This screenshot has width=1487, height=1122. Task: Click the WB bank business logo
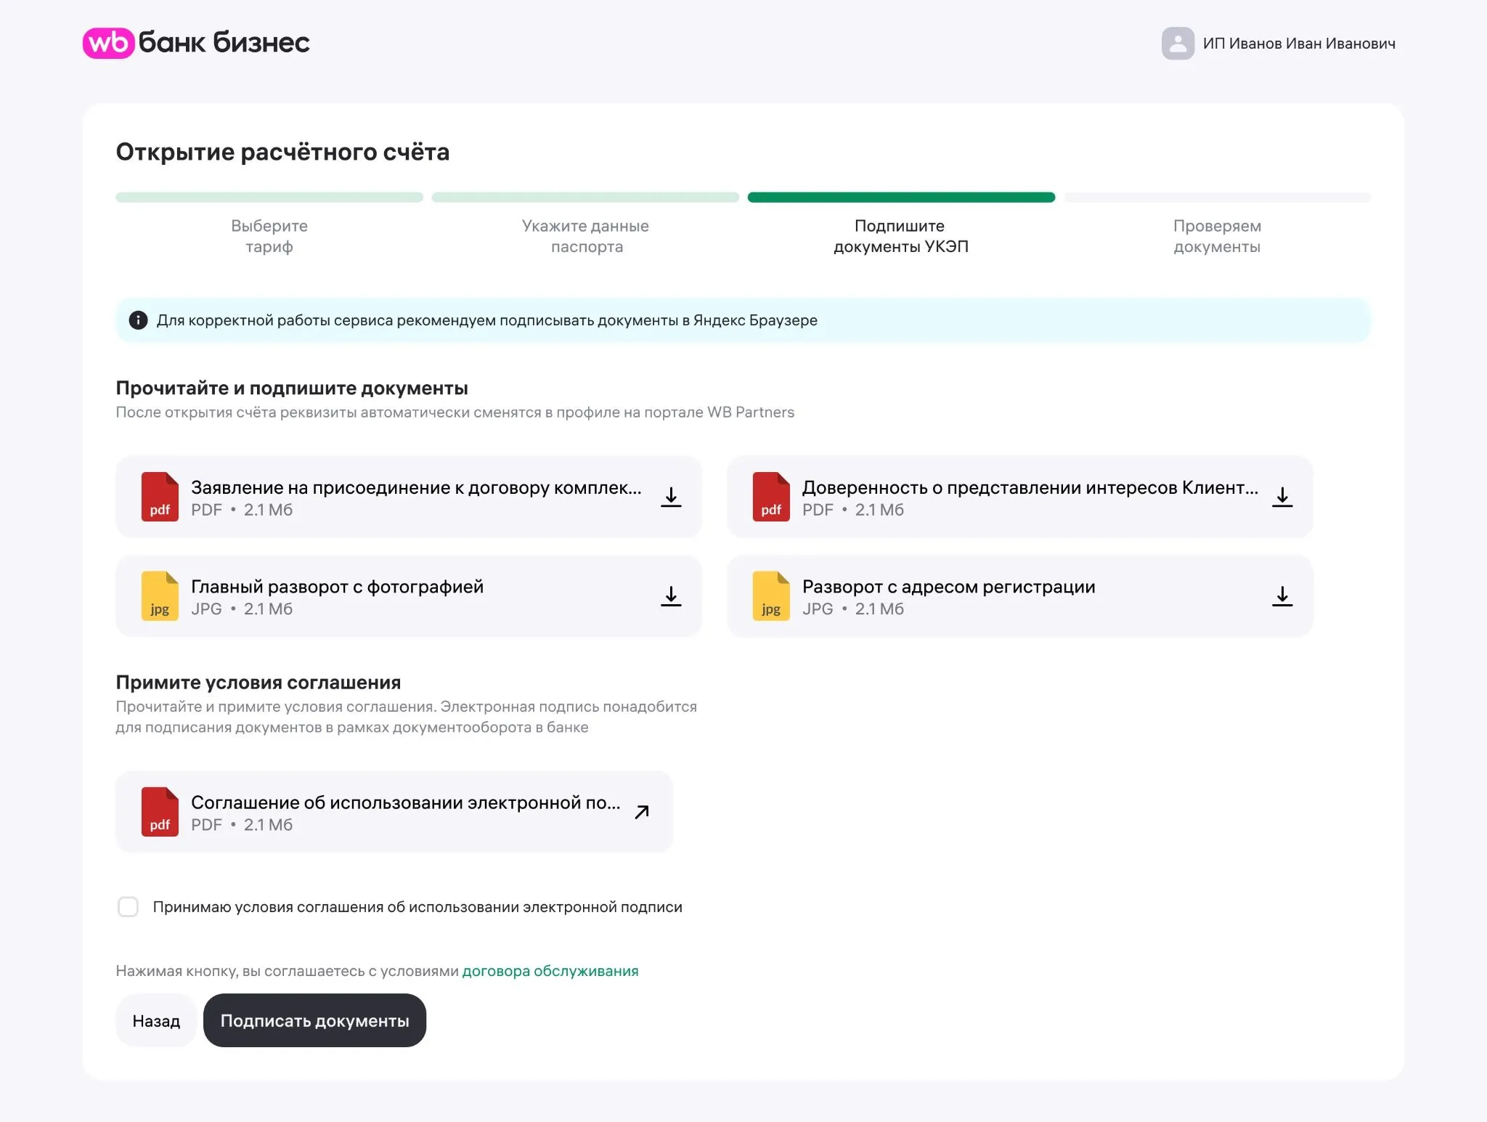point(196,43)
